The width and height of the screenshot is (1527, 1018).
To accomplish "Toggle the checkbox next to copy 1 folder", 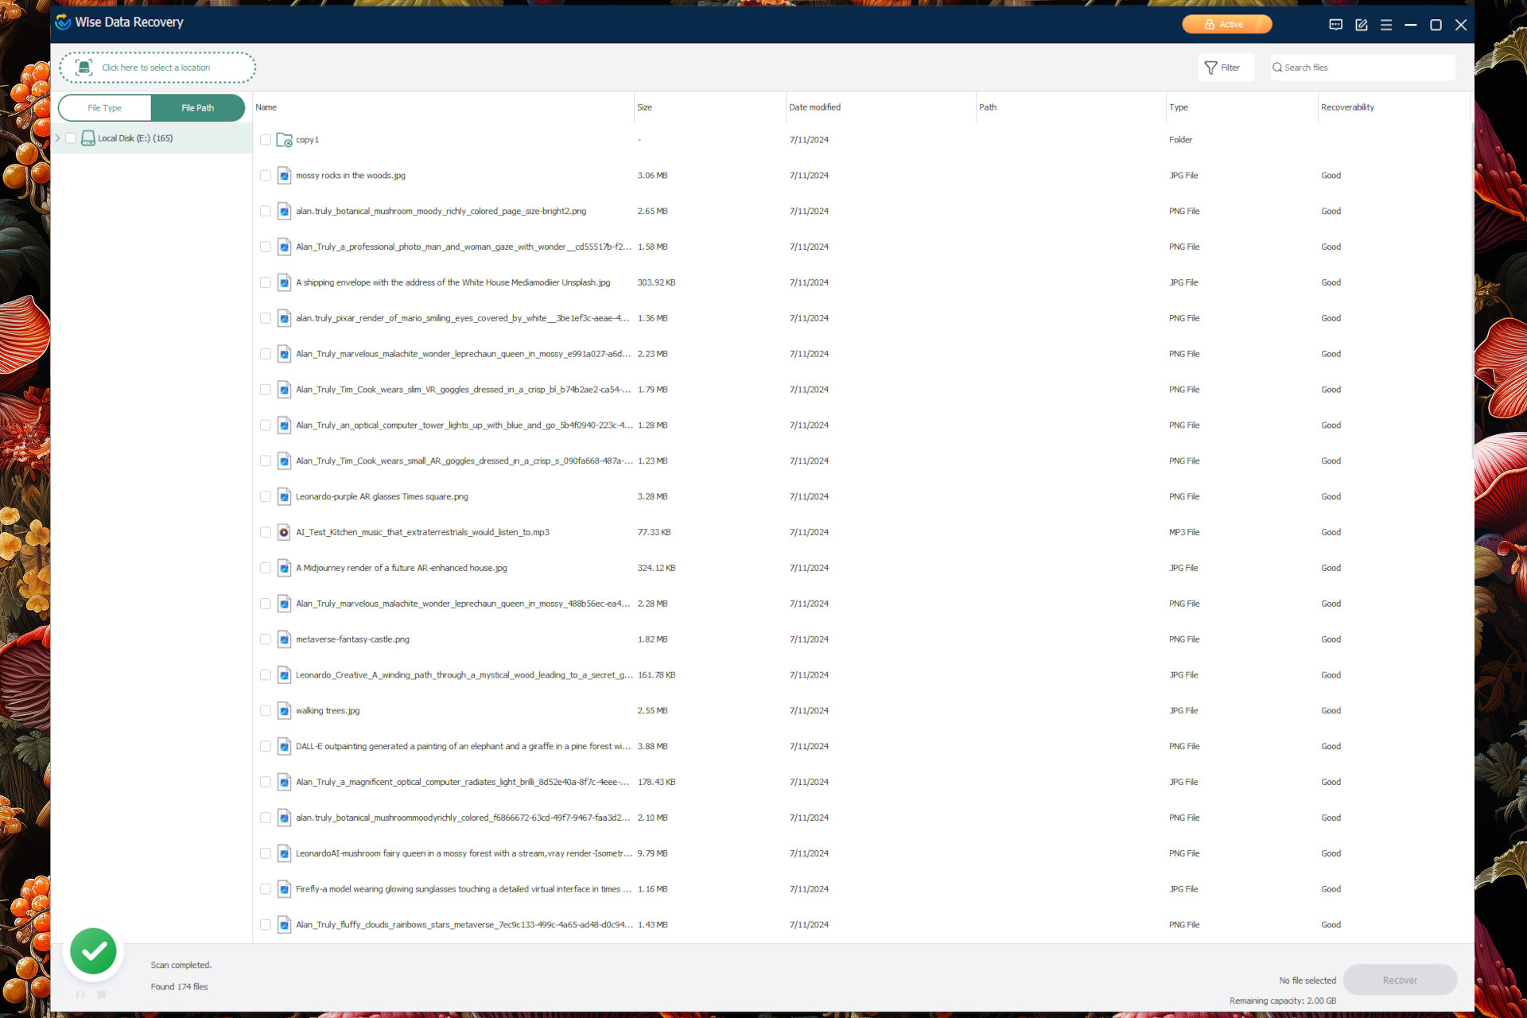I will click(x=263, y=138).
